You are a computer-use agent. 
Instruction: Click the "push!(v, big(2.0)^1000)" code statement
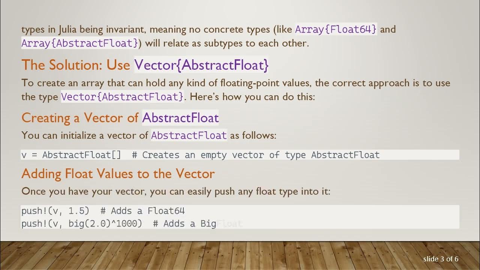pyautogui.click(x=82, y=223)
